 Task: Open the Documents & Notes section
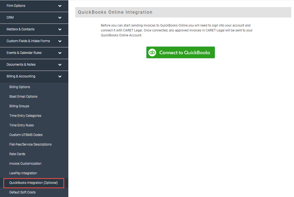[x=34, y=65]
